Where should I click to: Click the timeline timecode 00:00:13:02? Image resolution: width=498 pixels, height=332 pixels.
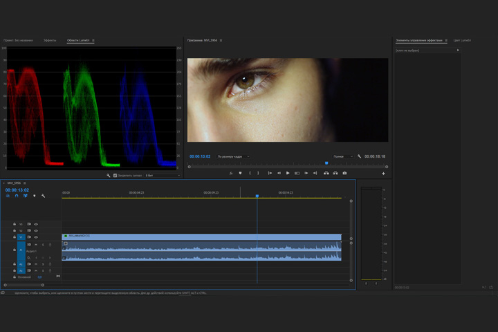(17, 190)
